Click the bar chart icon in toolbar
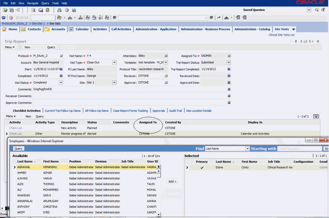This screenshot has height=218, width=329. 74,10
